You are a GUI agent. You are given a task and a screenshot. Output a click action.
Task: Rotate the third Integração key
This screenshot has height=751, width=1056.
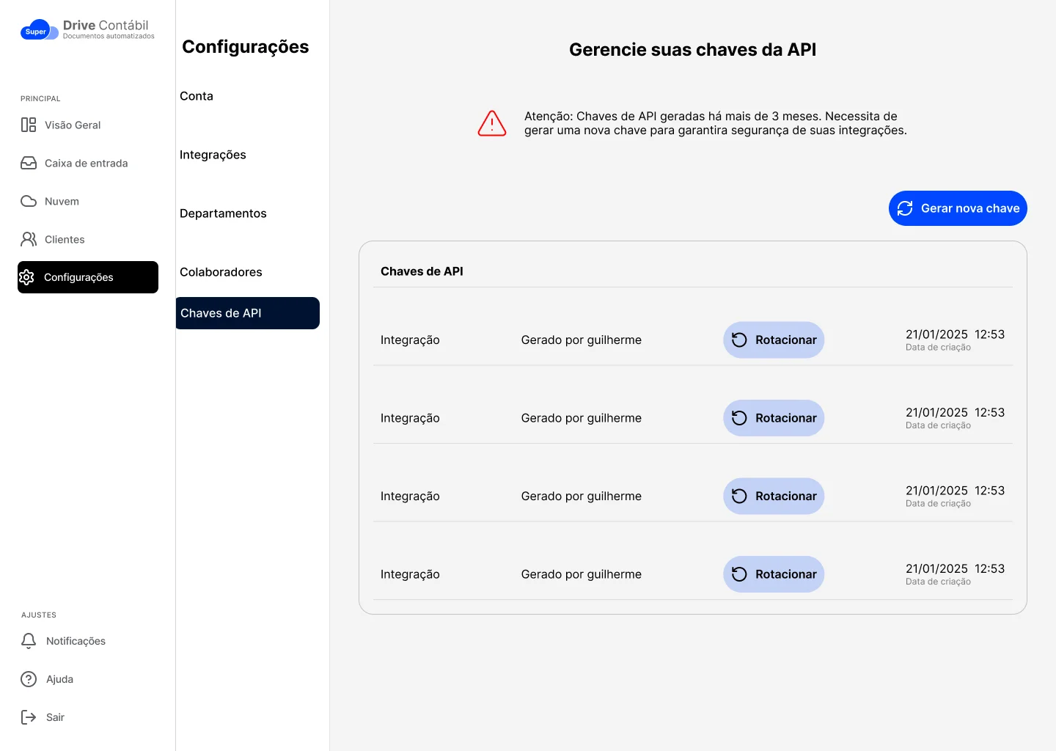[x=774, y=497]
